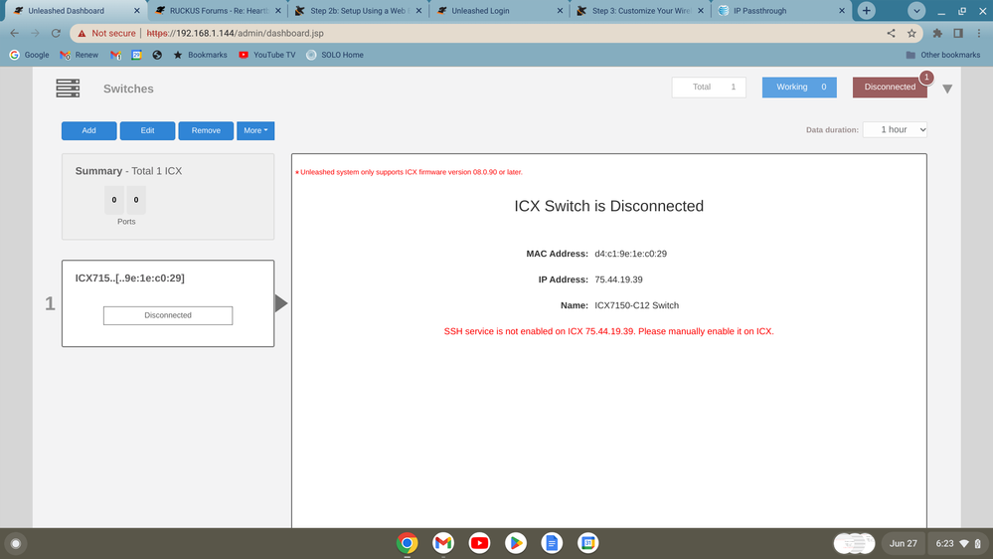The width and height of the screenshot is (993, 559).
Task: Open the globe icon bookmark in the bookmarks bar
Action: (x=157, y=55)
